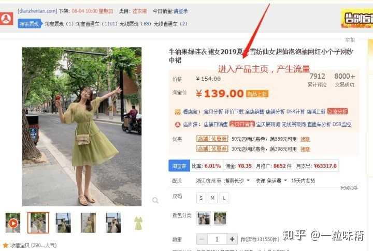The image size is (373, 251).
Task: Choose the second color option swatch
Action: [x=220, y=218]
